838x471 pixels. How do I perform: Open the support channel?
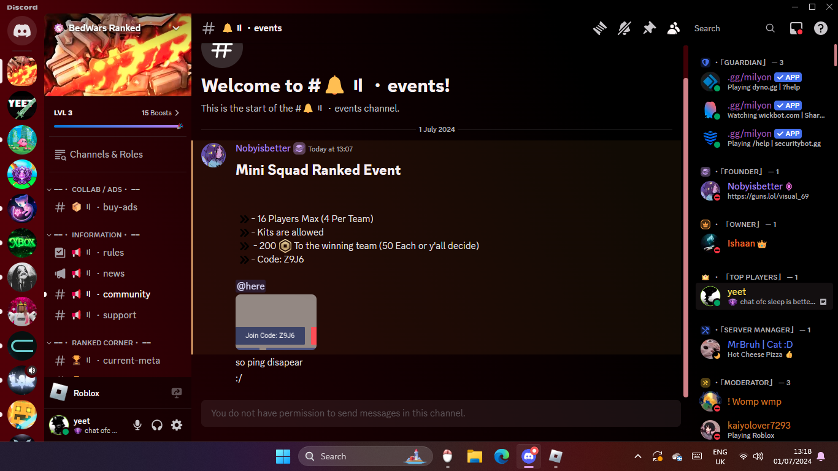tap(118, 315)
